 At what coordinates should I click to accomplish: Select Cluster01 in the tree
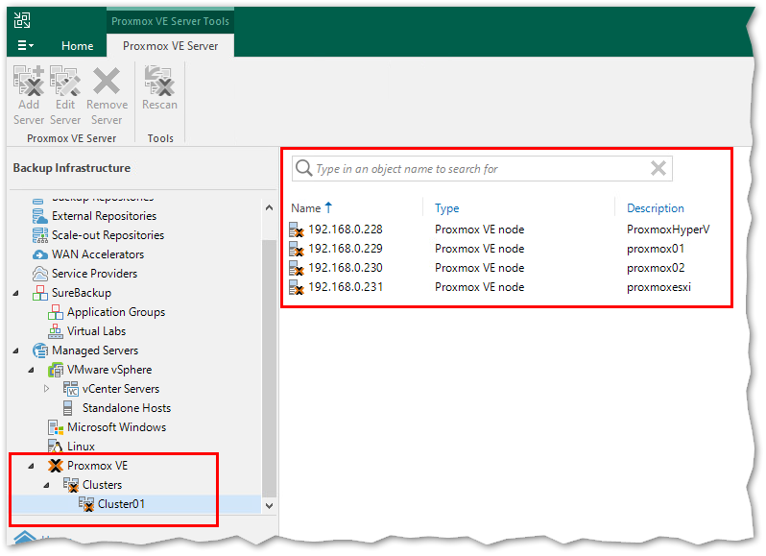click(x=121, y=504)
